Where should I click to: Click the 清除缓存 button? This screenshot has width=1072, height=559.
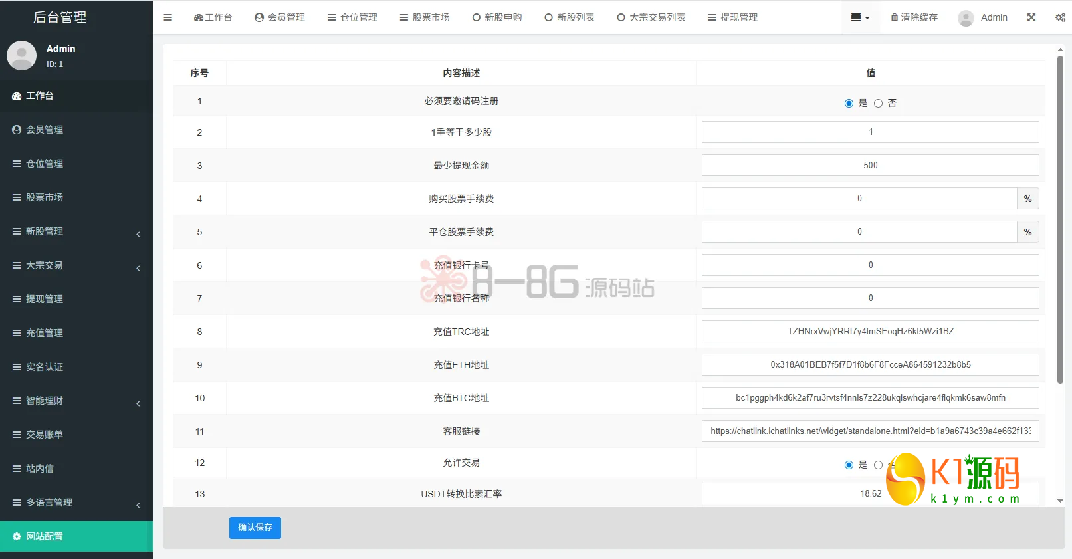tap(914, 17)
